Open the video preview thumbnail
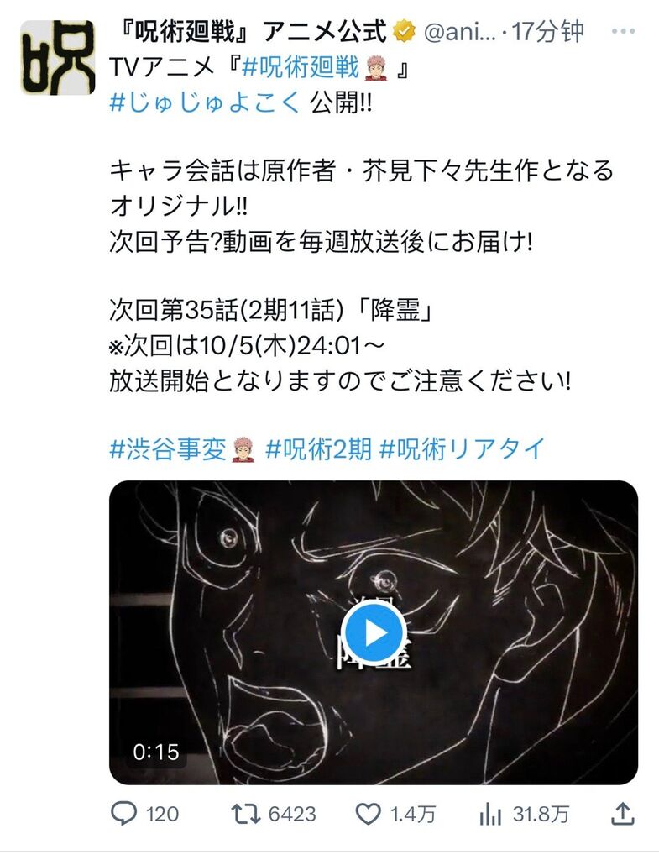This screenshot has height=860, width=659. (374, 632)
